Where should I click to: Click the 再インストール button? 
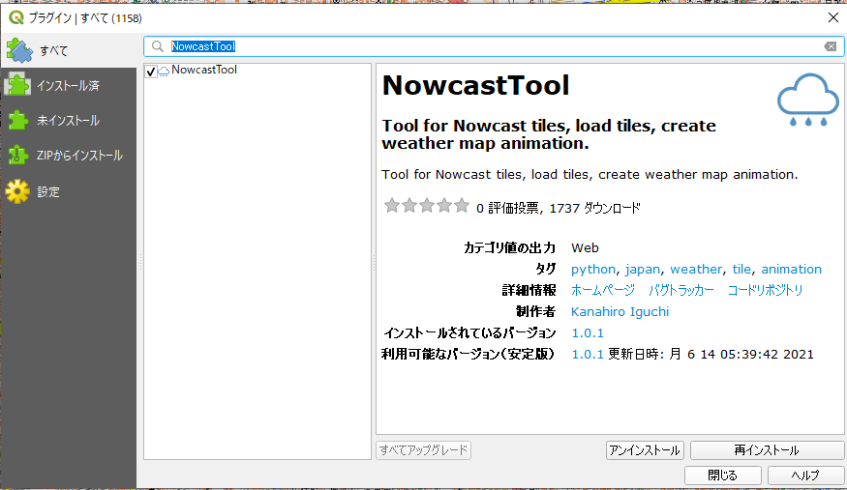[x=767, y=450]
